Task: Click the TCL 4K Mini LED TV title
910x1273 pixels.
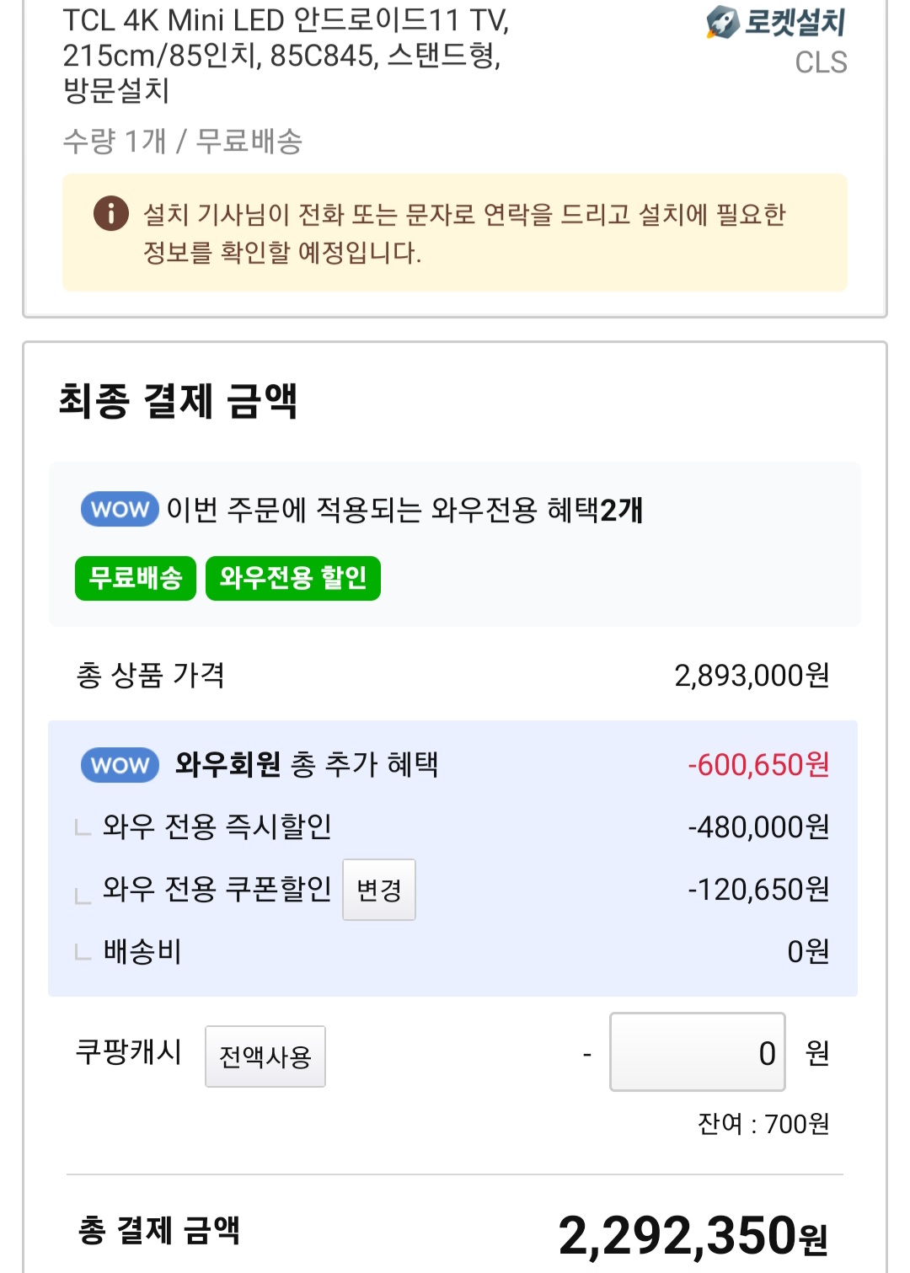Action: coord(286,55)
